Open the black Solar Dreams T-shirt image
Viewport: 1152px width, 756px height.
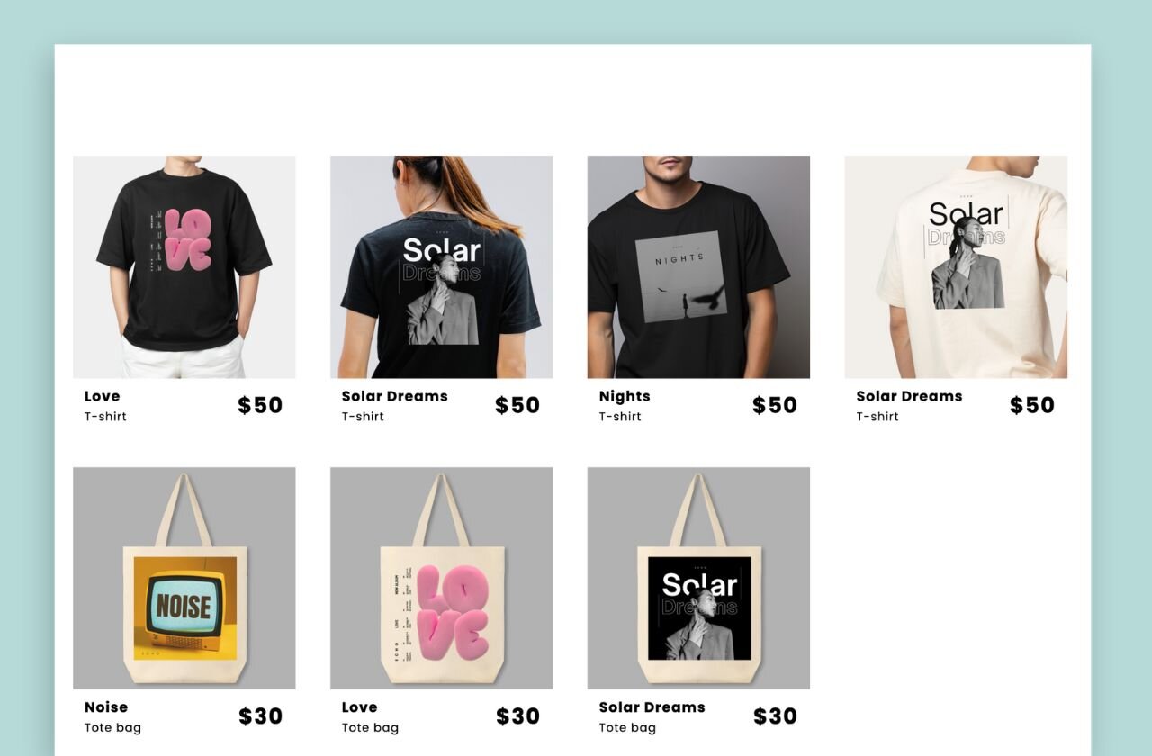coord(442,267)
